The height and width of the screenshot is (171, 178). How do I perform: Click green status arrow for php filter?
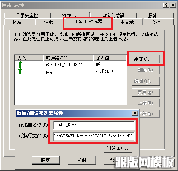pyautogui.click(x=20, y=71)
